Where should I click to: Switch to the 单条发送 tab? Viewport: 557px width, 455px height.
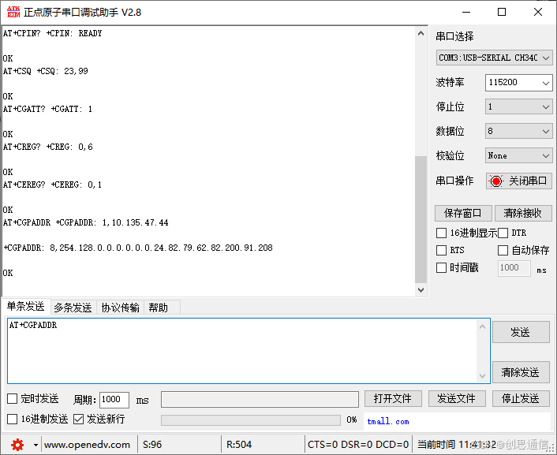coord(25,306)
